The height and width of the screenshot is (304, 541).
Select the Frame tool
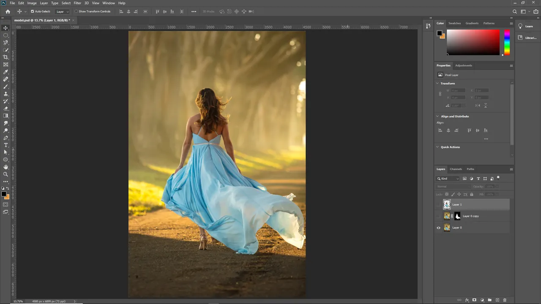(x=5, y=65)
